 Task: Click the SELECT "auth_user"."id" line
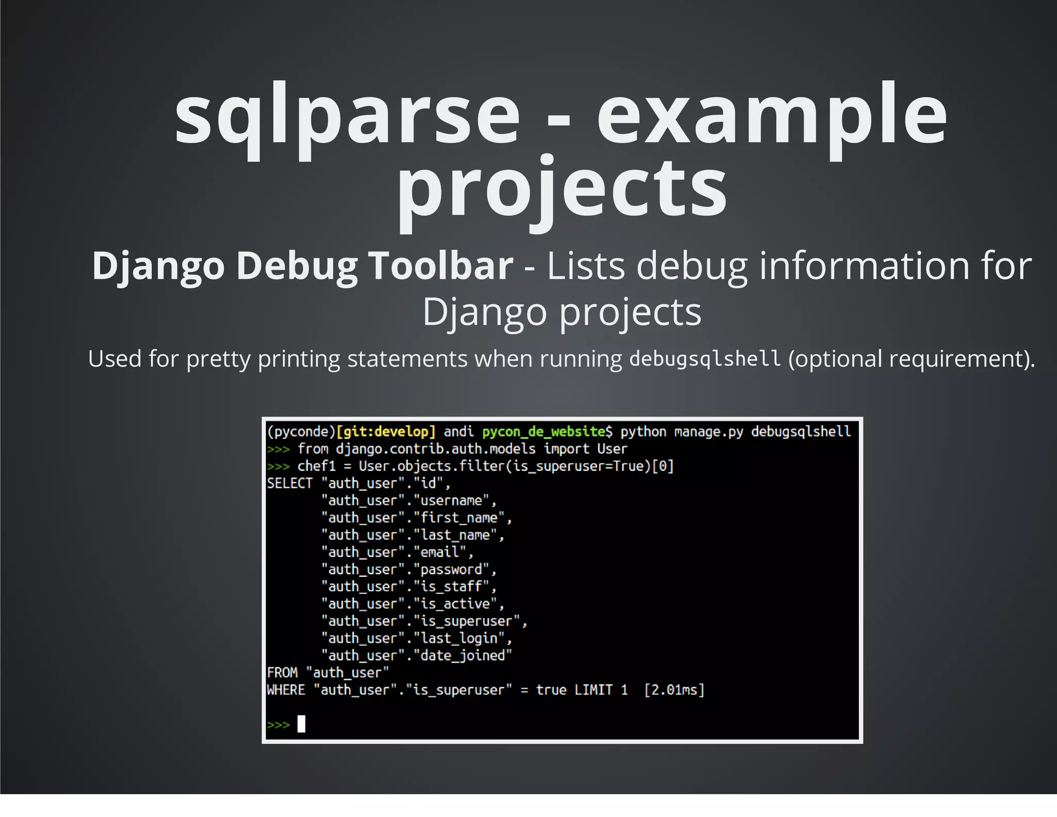point(359,483)
